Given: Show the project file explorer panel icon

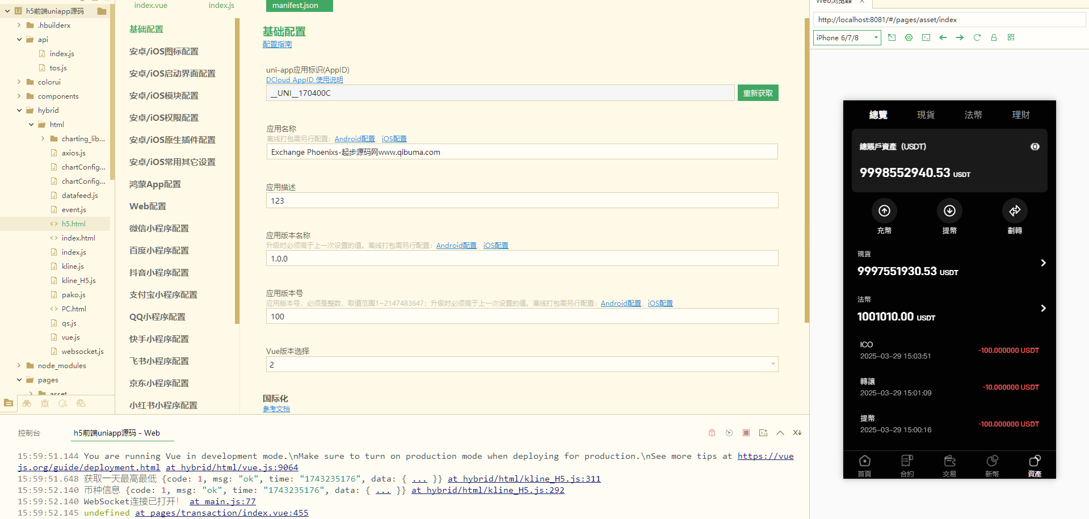Looking at the screenshot, I should click(9, 403).
